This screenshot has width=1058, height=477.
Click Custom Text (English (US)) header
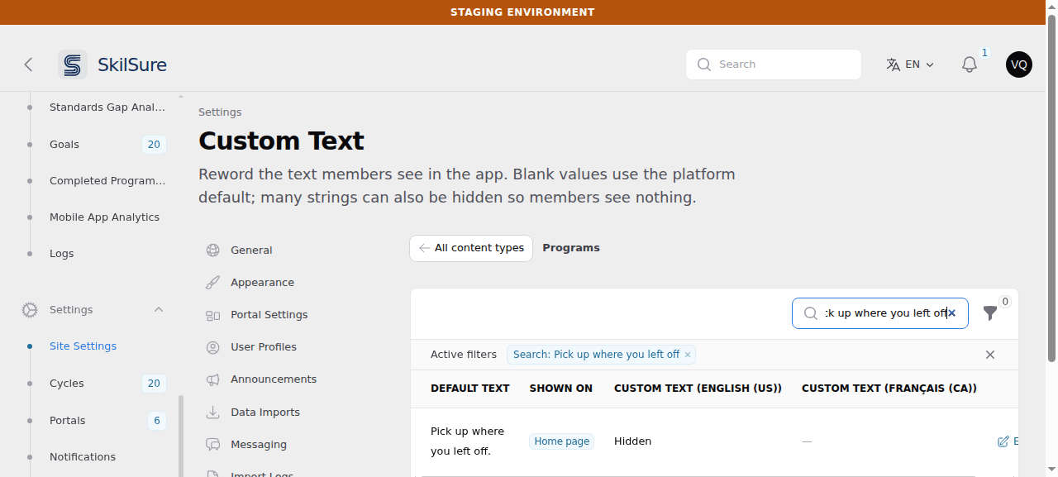[x=698, y=389]
